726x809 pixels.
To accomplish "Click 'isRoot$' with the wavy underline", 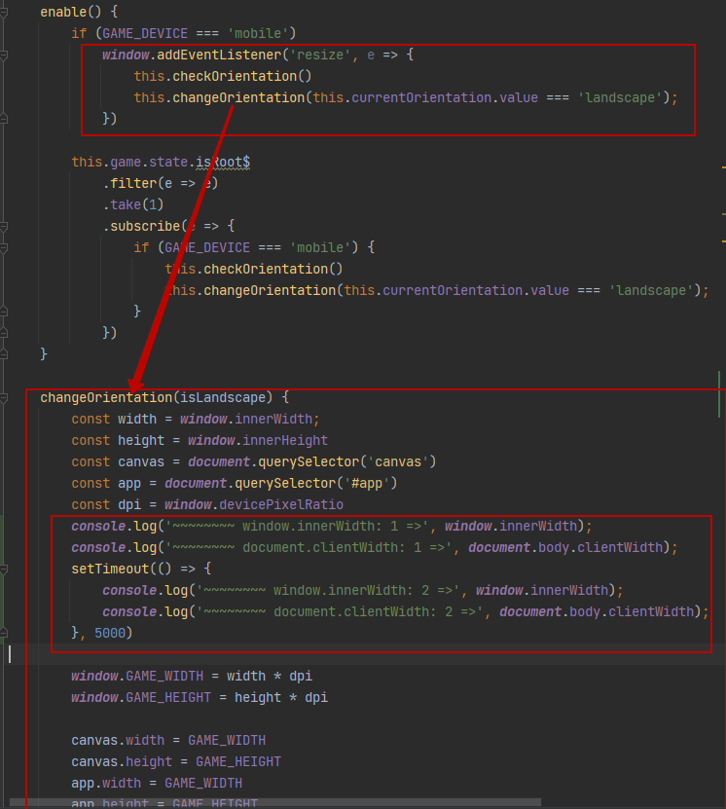I will click(x=223, y=162).
